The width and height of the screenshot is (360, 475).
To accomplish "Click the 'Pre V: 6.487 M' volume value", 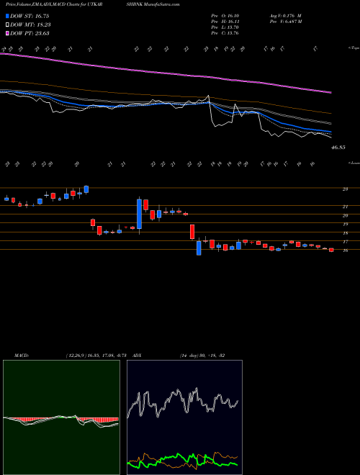I will click(285, 22).
